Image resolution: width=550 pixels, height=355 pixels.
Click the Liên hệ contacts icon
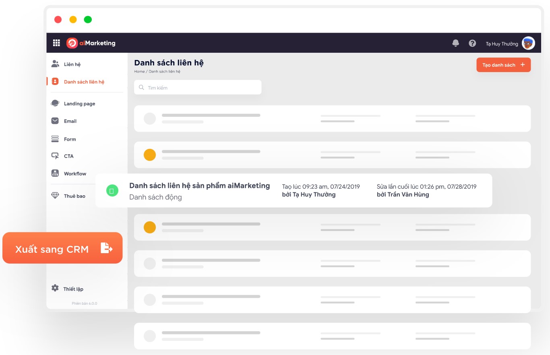point(55,64)
